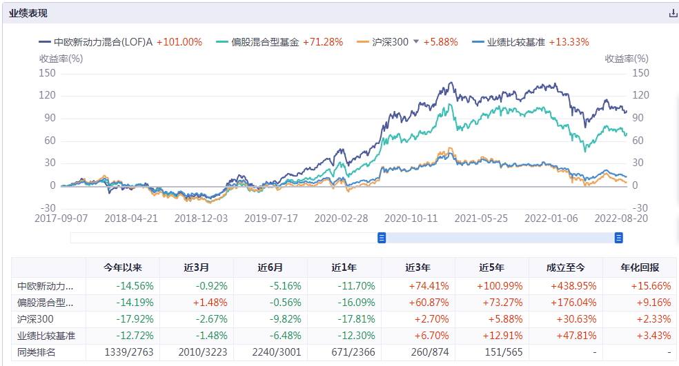Click the teal line marker in legend
Viewport: 679px width, 366px height.
[222, 42]
